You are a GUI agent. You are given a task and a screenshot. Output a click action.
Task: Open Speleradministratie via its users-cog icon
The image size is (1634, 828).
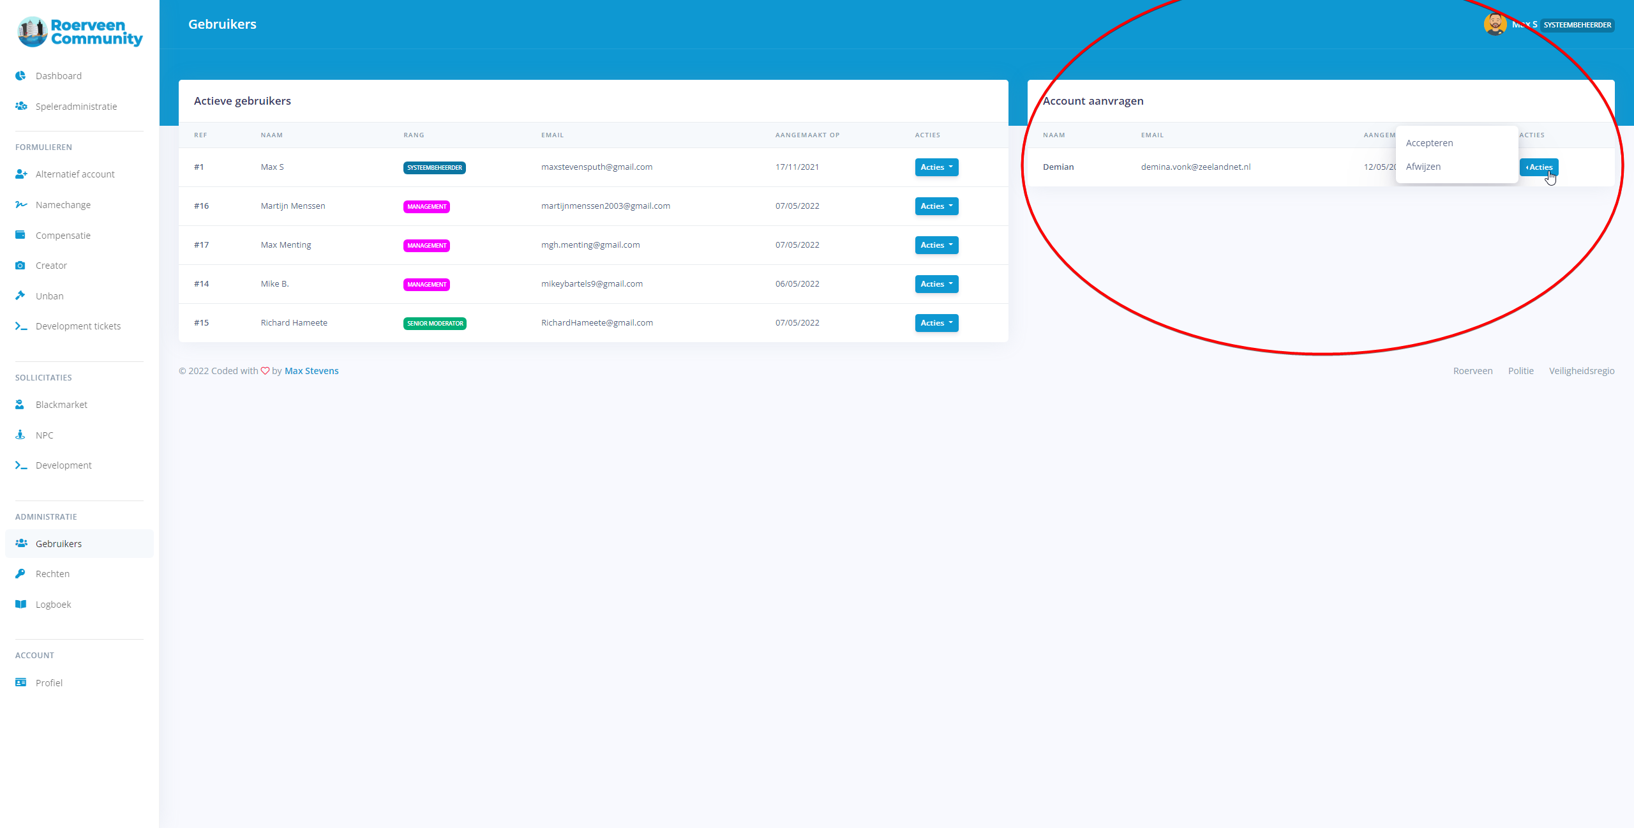[x=21, y=106]
